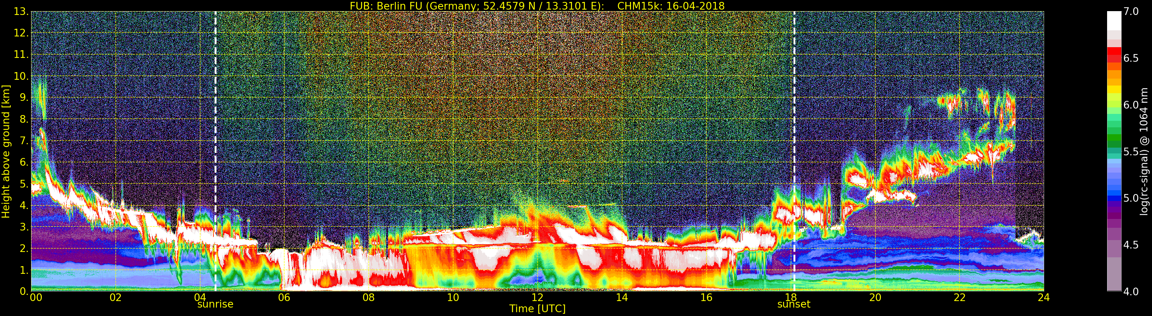This screenshot has width=1152, height=316.
Task: Click the height axis tick '6.'
Action: [x=24, y=162]
